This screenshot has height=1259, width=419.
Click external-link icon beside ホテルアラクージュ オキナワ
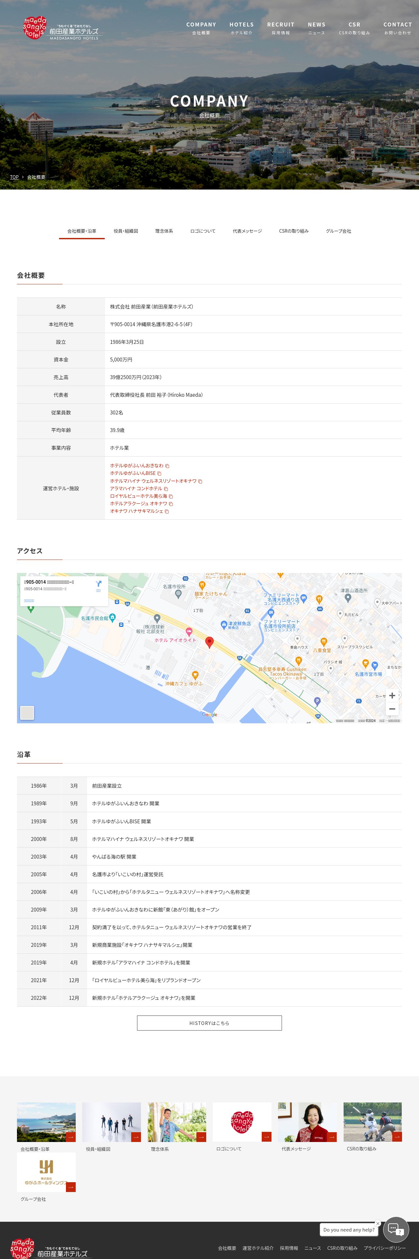point(171,504)
